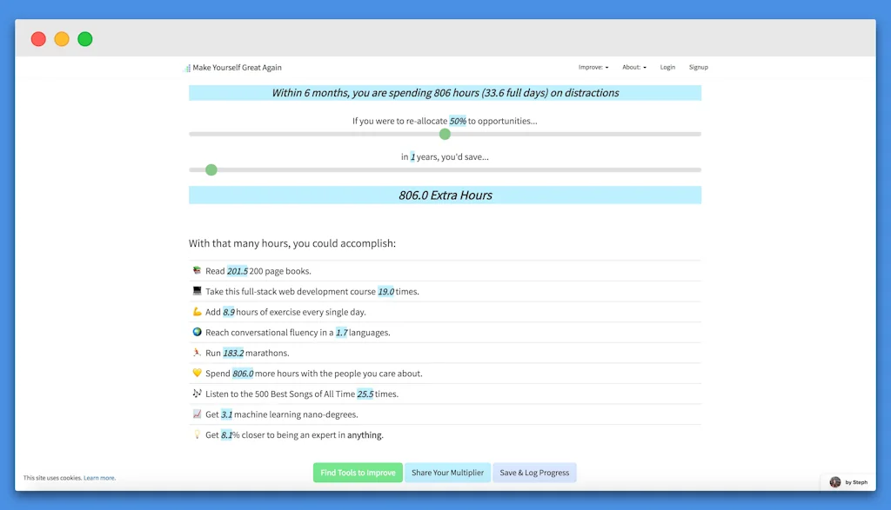Click the flexed bicep icon beside exercise row
The width and height of the screenshot is (891, 510).
click(x=197, y=312)
